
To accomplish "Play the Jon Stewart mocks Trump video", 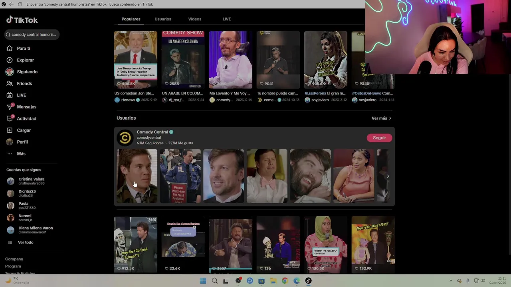I will pyautogui.click(x=136, y=60).
